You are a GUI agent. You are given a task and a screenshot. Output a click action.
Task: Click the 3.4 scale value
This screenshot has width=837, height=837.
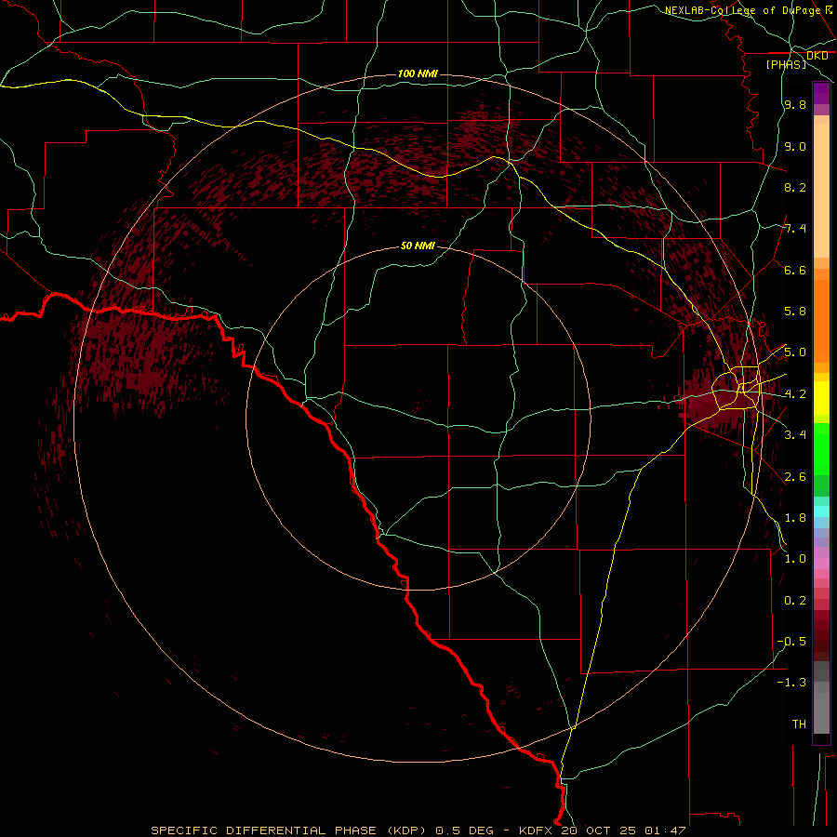[x=795, y=435]
